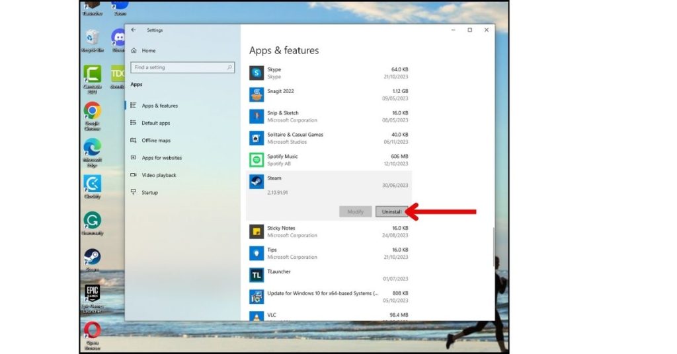677x354 pixels.
Task: Select the Tips app entry
Action: coord(329,253)
